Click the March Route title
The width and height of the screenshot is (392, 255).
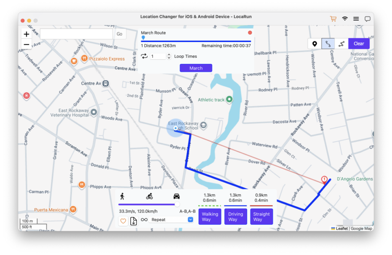pos(153,33)
